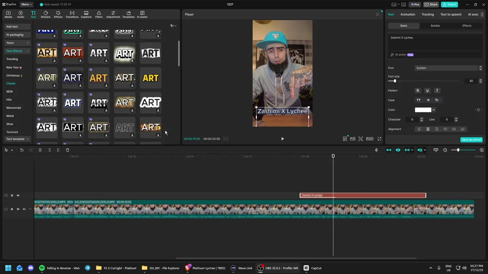488x274 pixels.
Task: Click the player fullscreen icon
Action: coord(379,139)
